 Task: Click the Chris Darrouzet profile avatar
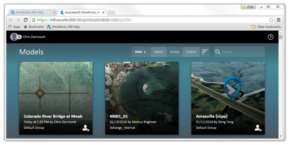tap(14, 37)
